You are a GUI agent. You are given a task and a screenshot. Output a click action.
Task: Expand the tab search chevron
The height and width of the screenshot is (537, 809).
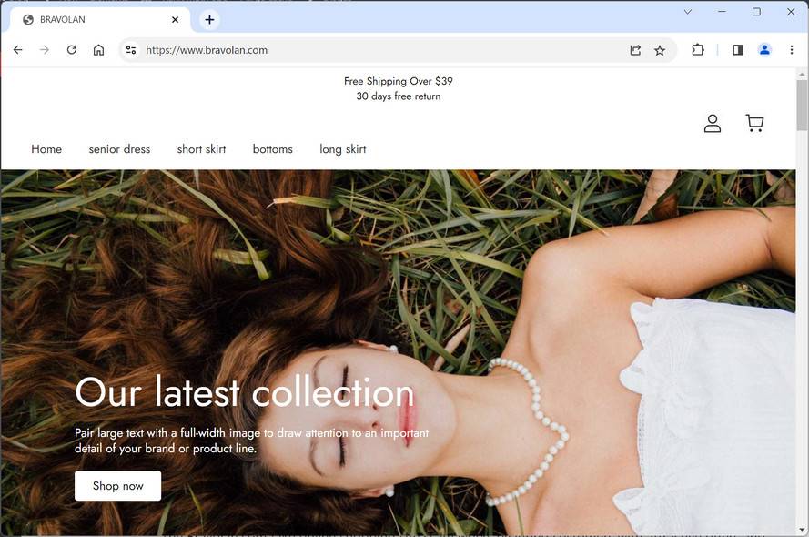point(687,12)
